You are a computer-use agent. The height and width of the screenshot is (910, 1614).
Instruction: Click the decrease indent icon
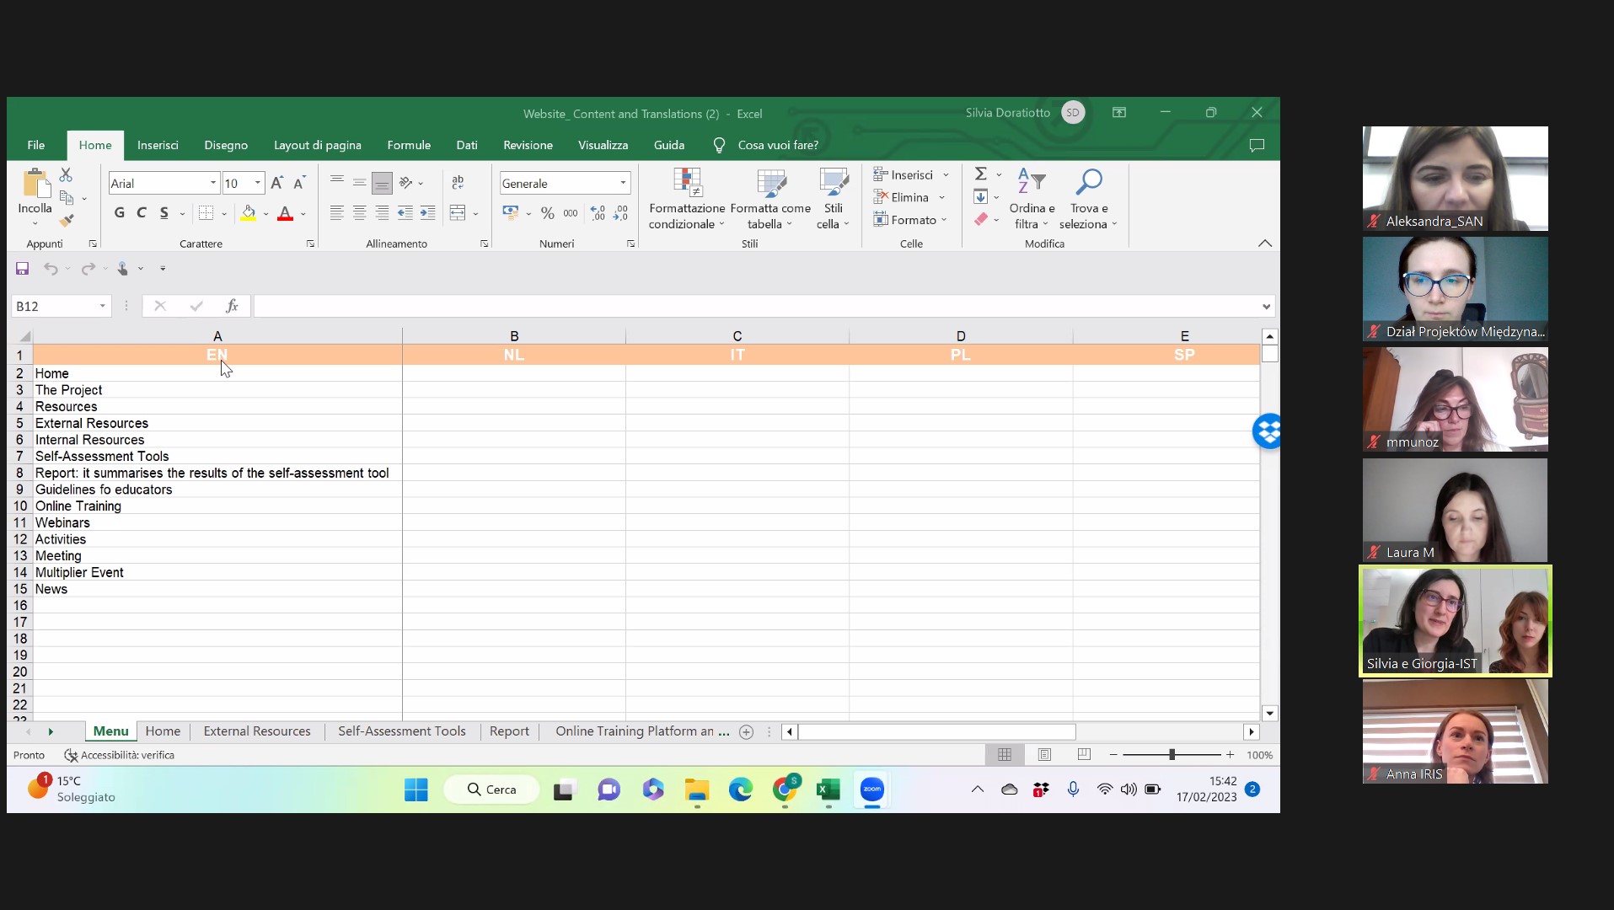point(405,213)
